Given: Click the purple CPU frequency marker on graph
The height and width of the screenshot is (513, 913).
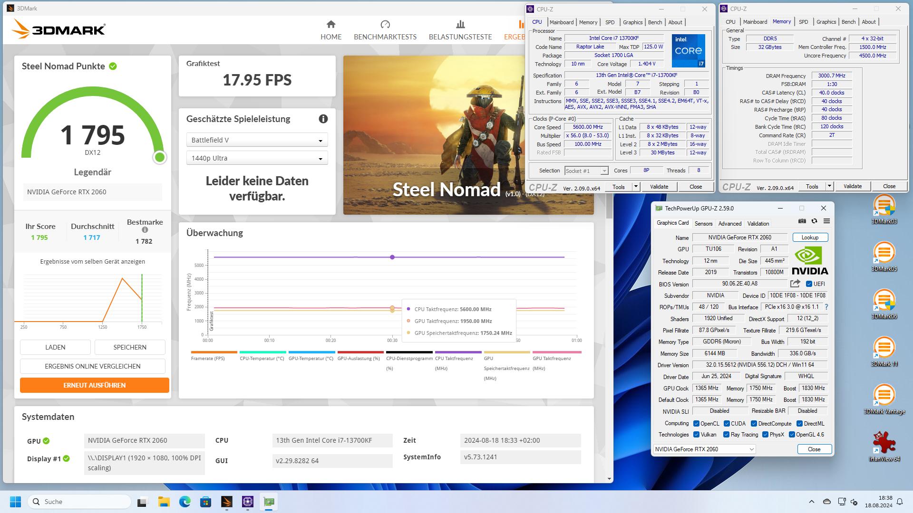Looking at the screenshot, I should (x=392, y=257).
